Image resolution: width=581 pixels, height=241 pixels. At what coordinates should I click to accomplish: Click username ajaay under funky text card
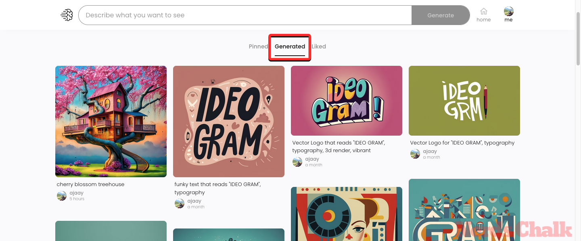(194, 201)
